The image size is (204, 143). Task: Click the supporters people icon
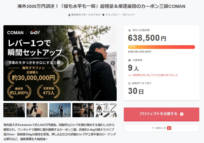pyautogui.click(x=130, y=60)
